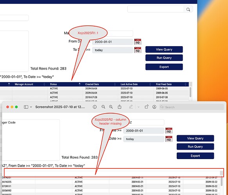Screen dimensions: 228x195
Task: Click the upper results table vertical scrollbar
Action: point(190,92)
